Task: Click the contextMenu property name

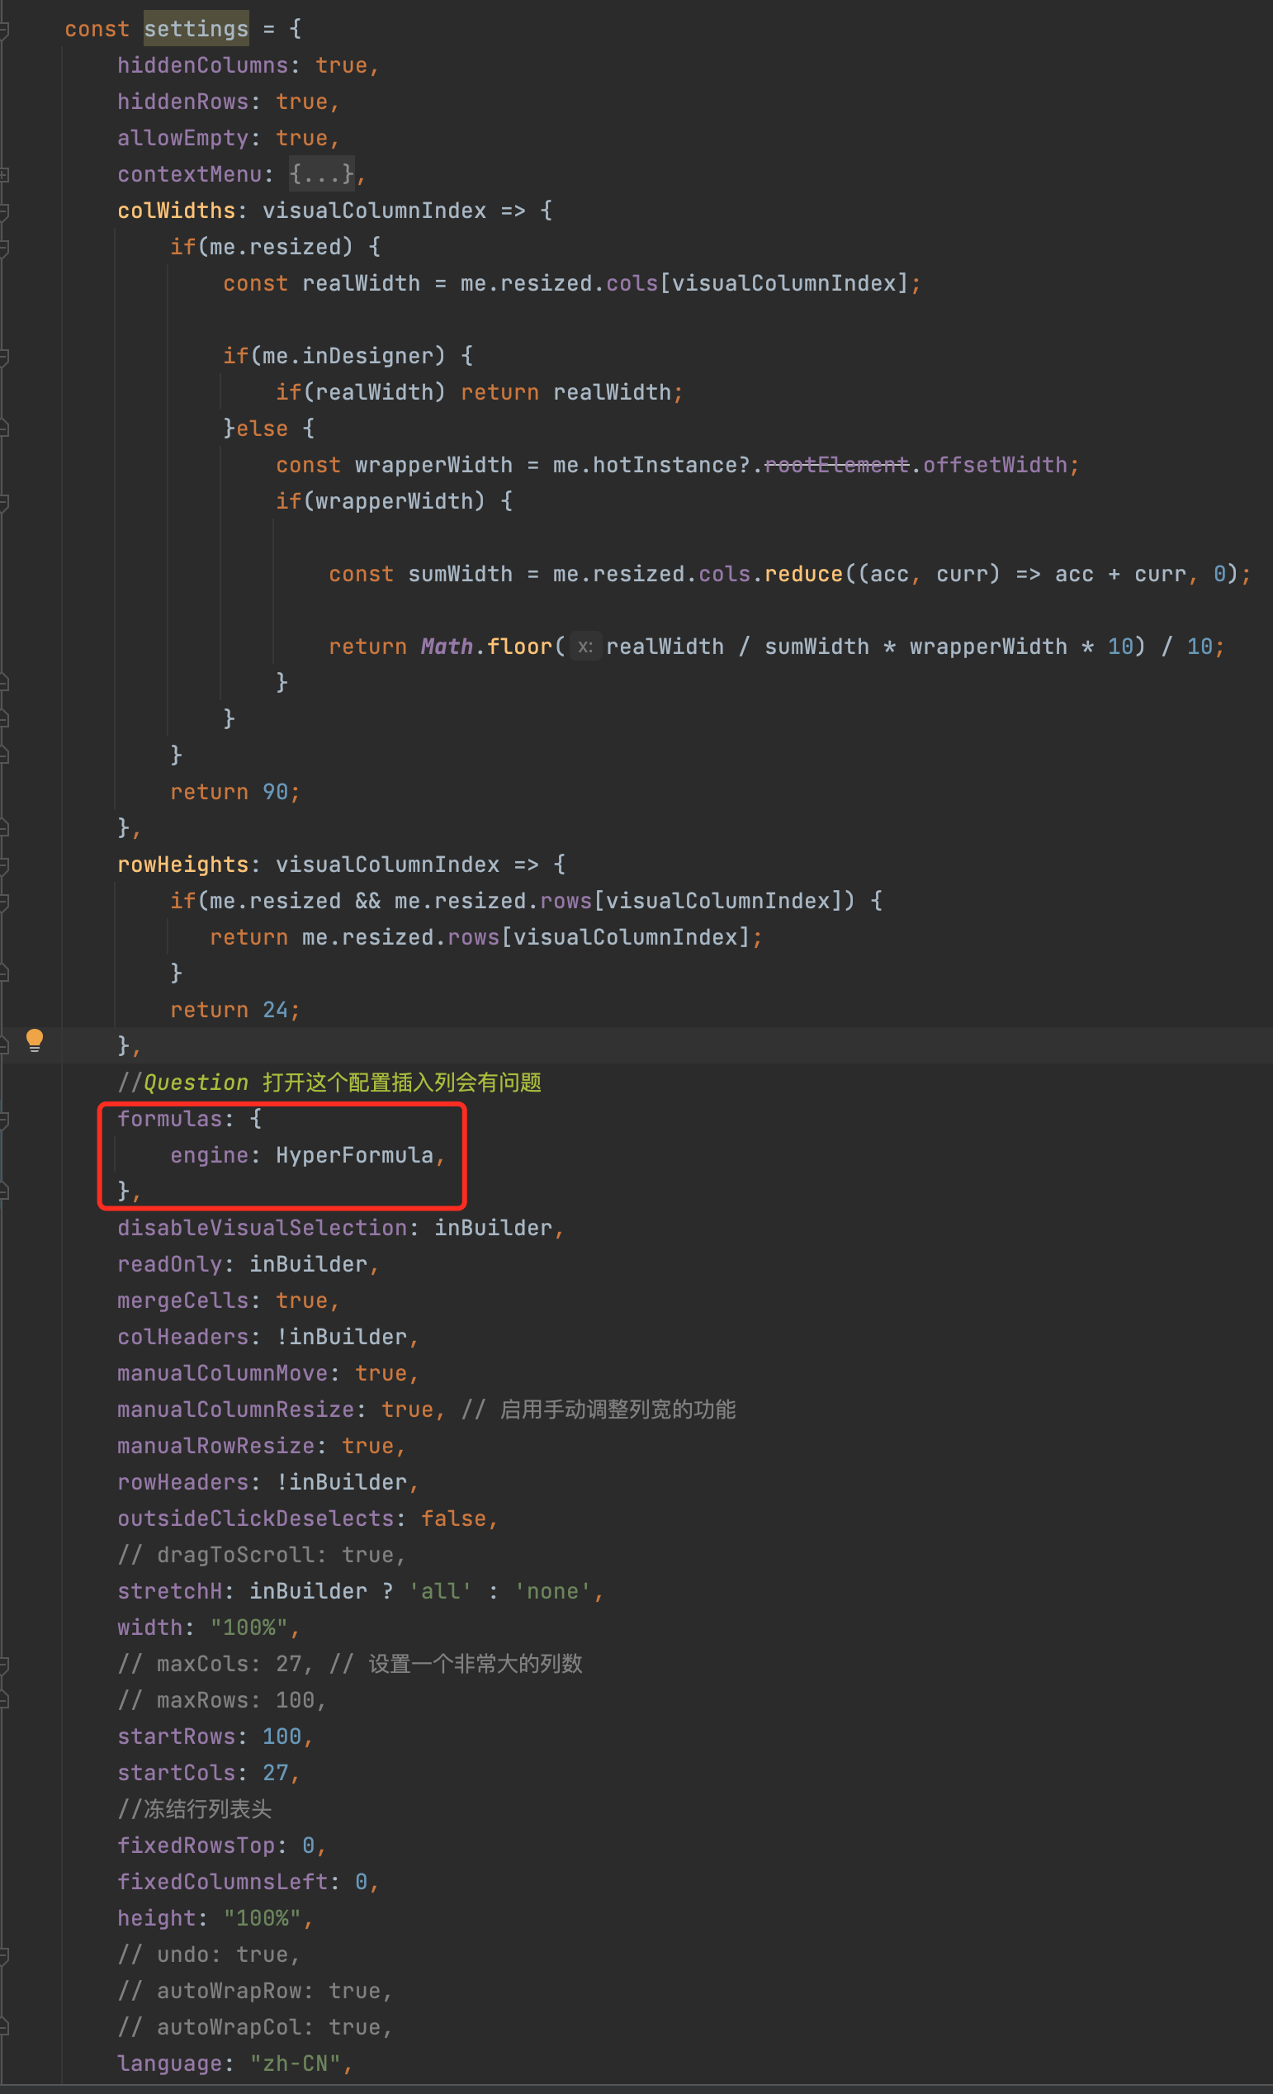Action: 191,174
